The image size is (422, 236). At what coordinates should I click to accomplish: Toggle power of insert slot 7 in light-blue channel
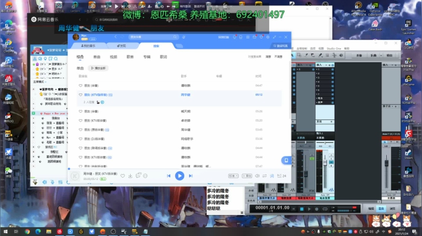(332, 95)
